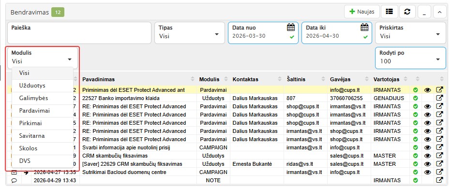Sort the table by Kontaktas column
The width and height of the screenshot is (452, 189).
coord(256,79)
